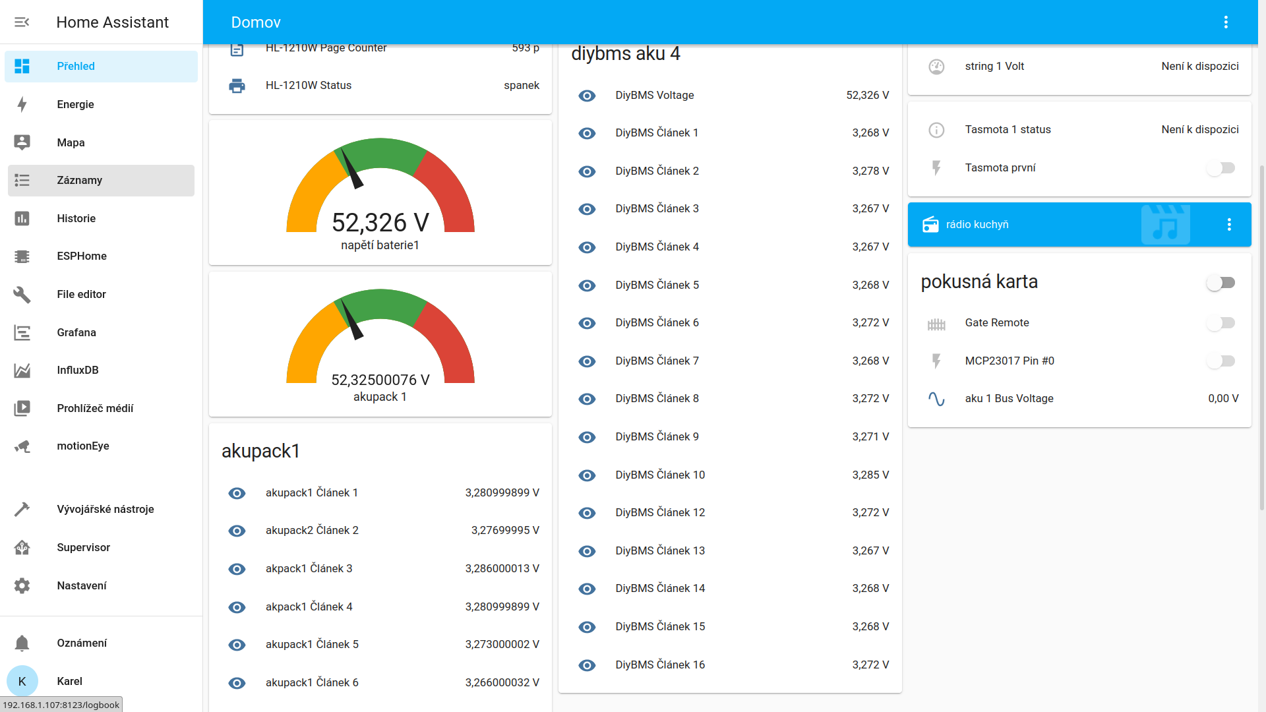Click the Vývojářské nástroje hammer icon

[x=22, y=509]
